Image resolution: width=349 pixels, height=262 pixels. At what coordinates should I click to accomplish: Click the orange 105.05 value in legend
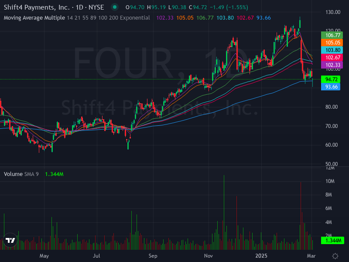[x=185, y=18]
